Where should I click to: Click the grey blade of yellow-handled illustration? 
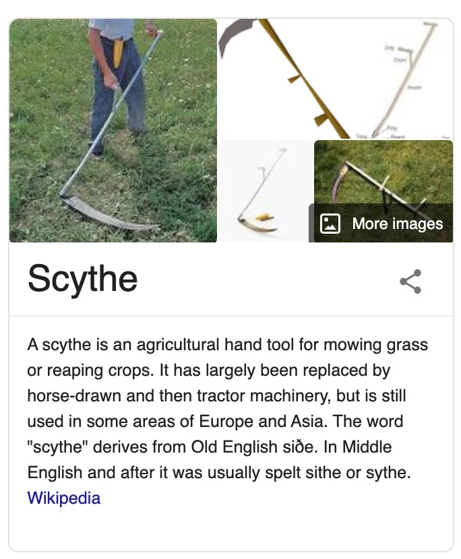point(235,36)
